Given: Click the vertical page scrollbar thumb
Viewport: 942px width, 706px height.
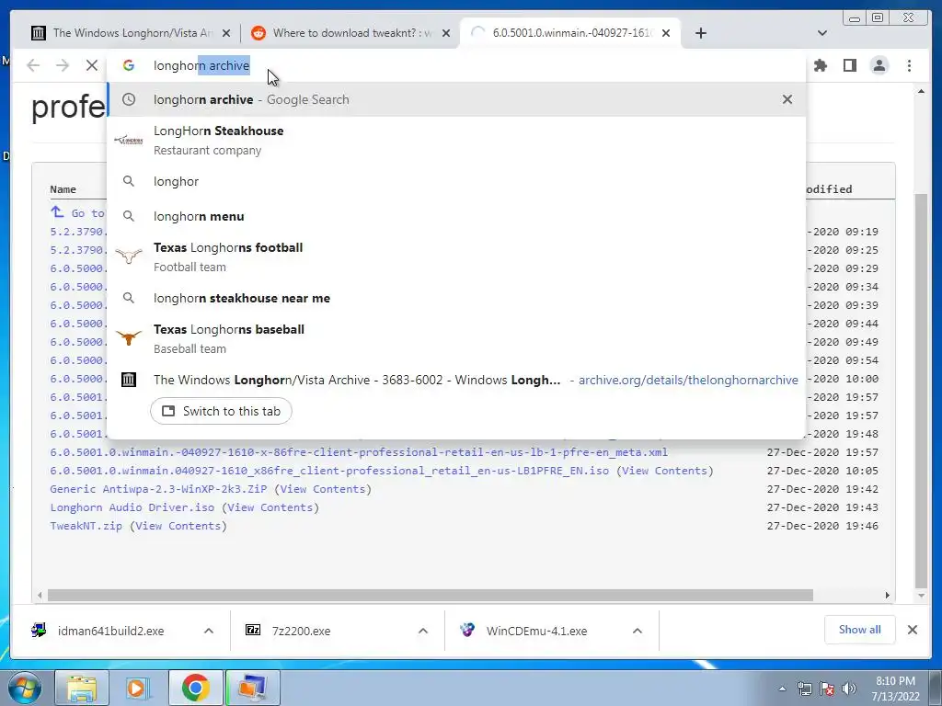Looking at the screenshot, I should click(921, 390).
